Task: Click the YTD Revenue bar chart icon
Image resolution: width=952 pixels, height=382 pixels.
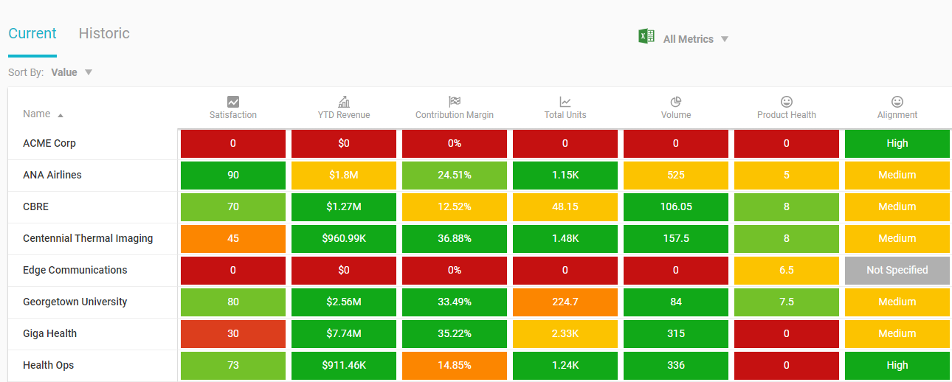Action: point(344,102)
